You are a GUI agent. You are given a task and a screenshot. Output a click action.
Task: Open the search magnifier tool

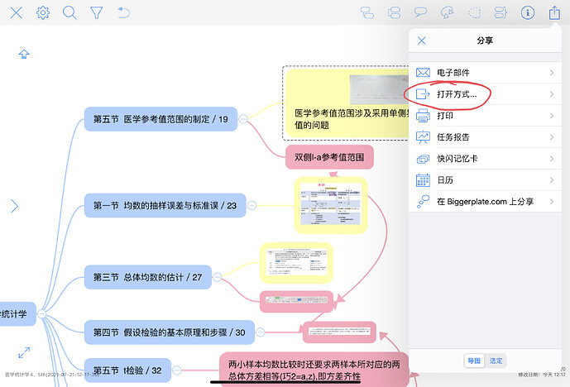[69, 13]
